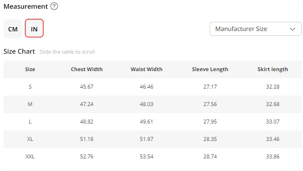Switch measurement units to CM
This screenshot has width=303, height=171.
pyautogui.click(x=13, y=29)
